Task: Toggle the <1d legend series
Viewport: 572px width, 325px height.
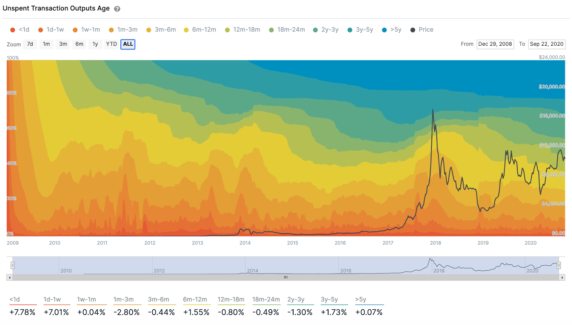Action: 20,30
